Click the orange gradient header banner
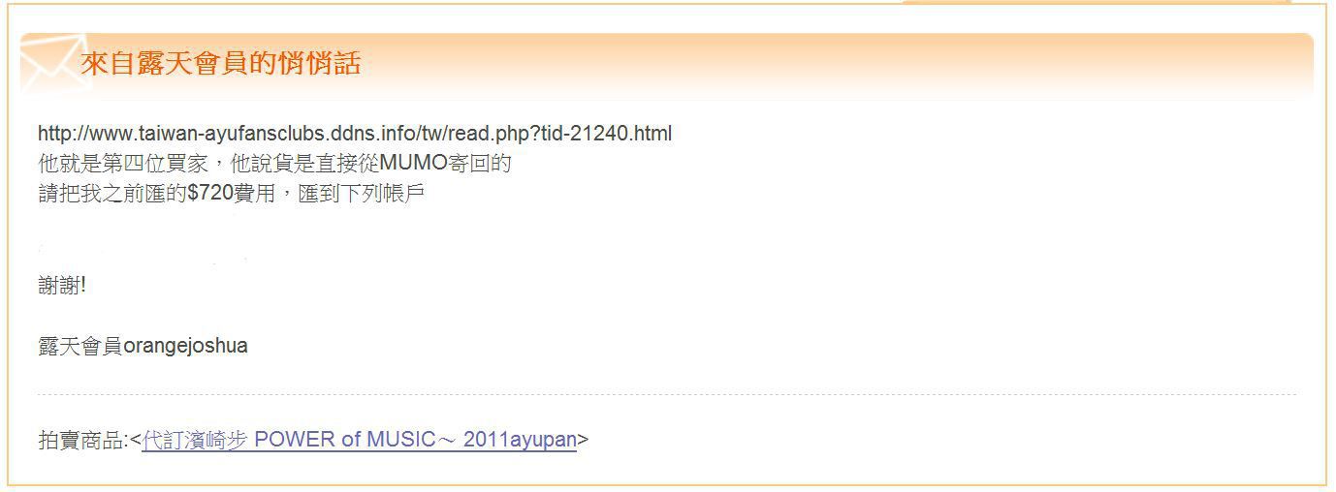1336x492 pixels. [667, 65]
